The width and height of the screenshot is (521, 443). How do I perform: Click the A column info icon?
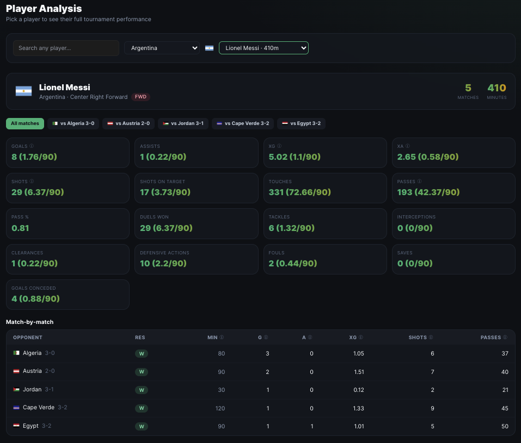310,337
